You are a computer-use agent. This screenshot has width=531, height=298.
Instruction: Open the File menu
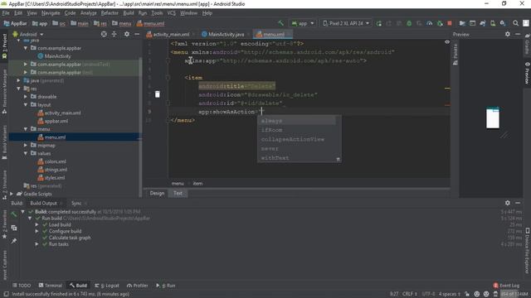point(6,13)
